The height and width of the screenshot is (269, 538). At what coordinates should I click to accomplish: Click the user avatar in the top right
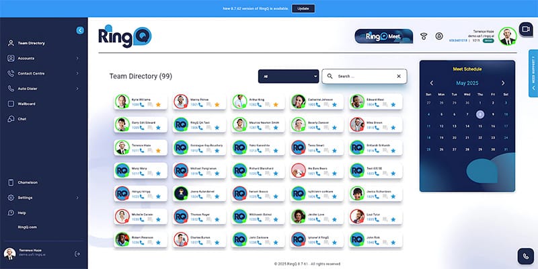[x=508, y=36]
